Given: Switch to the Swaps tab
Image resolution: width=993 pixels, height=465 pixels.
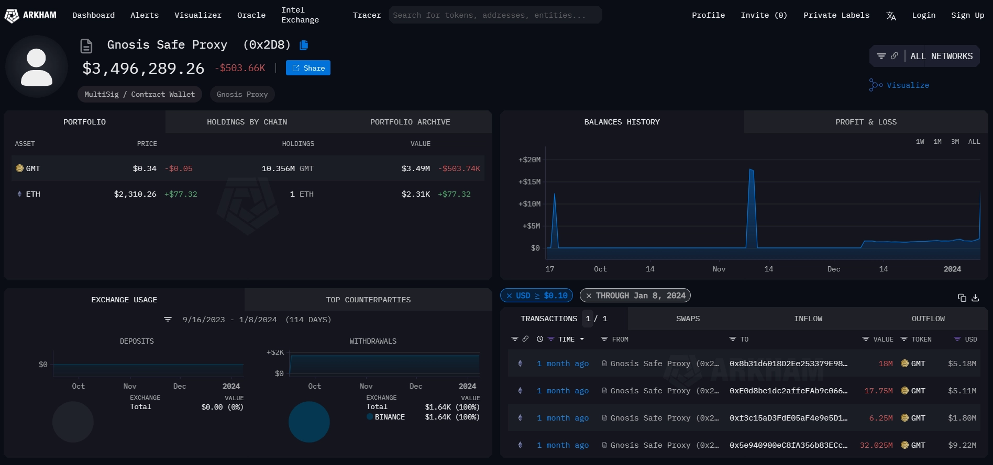Looking at the screenshot, I should tap(688, 319).
